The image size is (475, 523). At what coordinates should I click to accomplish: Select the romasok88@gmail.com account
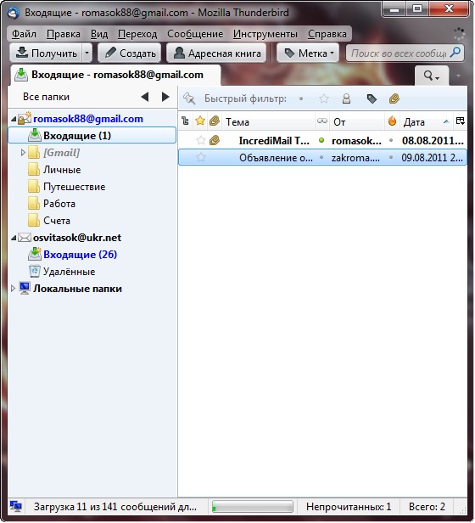tap(88, 119)
